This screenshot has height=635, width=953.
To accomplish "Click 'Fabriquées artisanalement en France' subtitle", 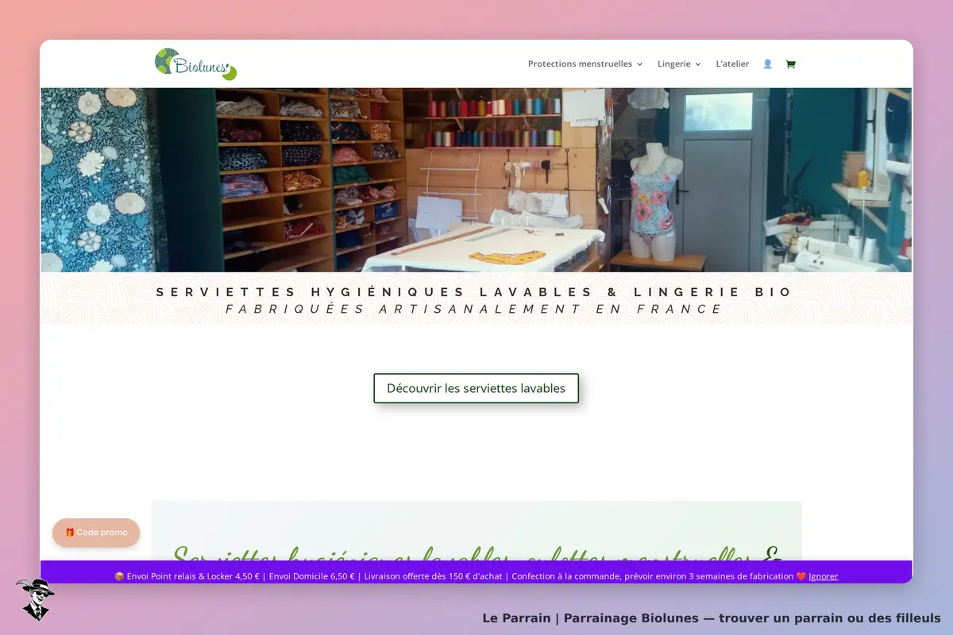I will click(x=474, y=309).
